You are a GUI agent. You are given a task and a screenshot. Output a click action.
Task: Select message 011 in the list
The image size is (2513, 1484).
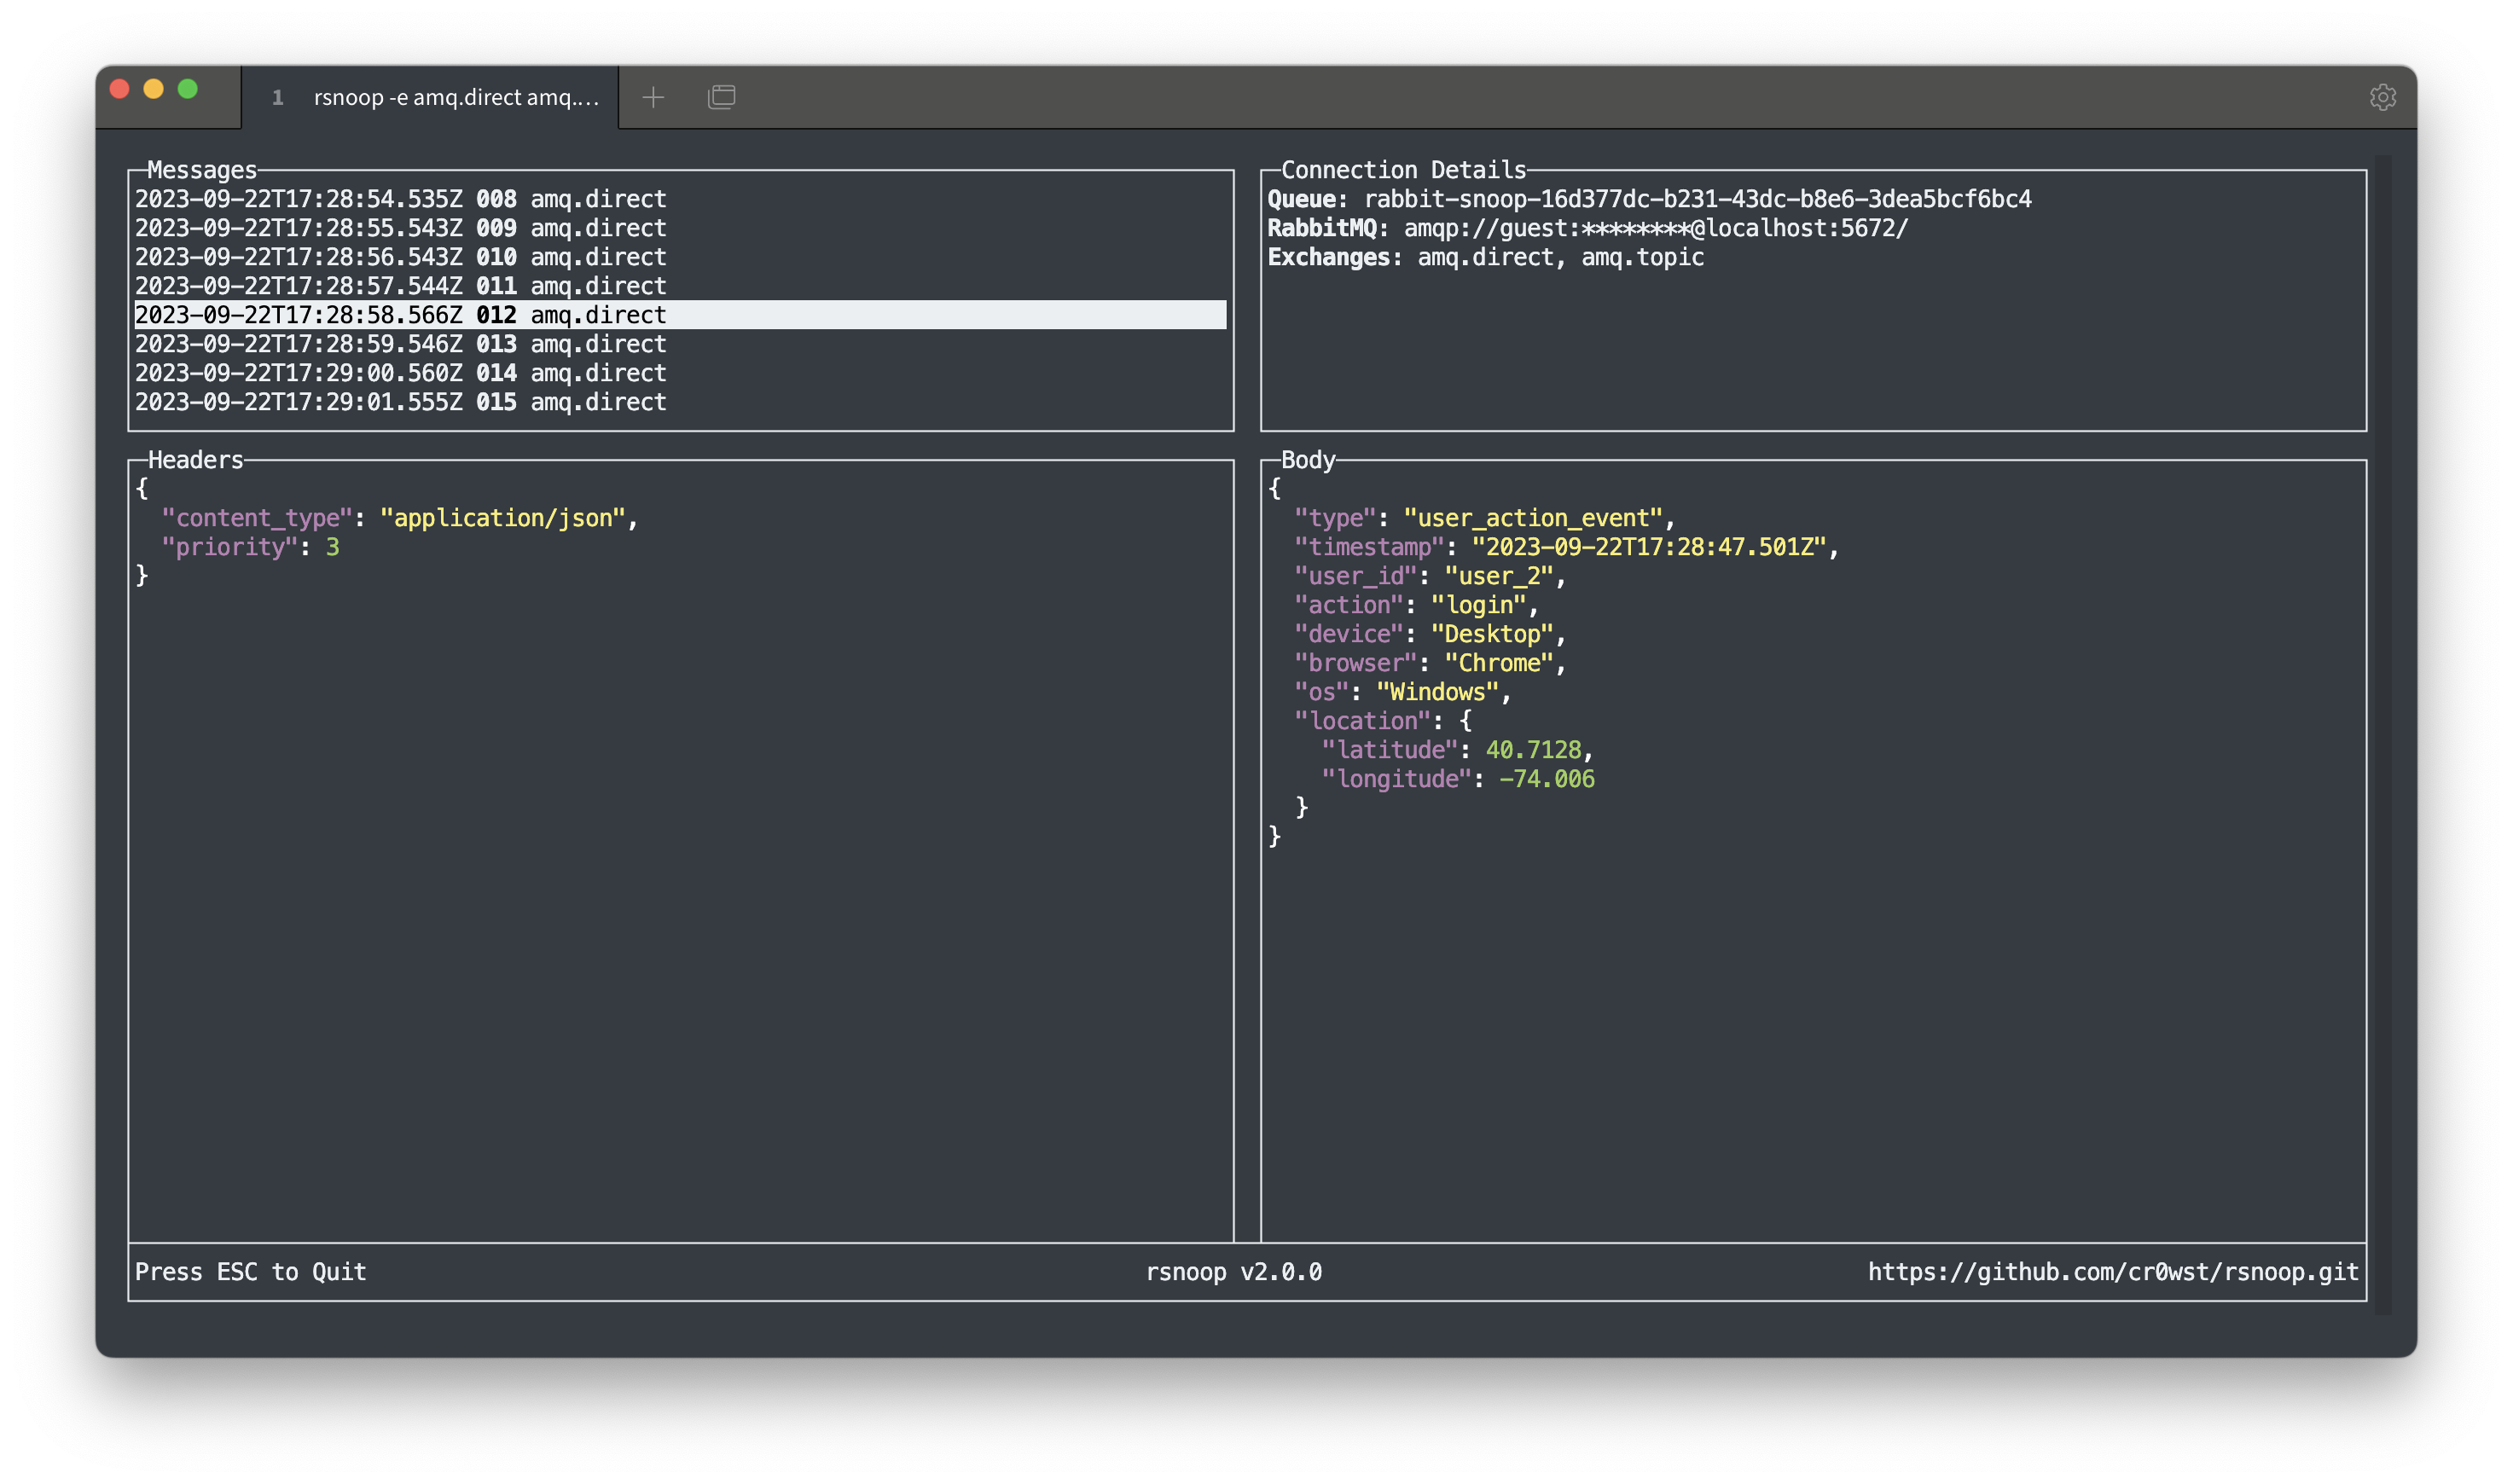(x=400, y=286)
